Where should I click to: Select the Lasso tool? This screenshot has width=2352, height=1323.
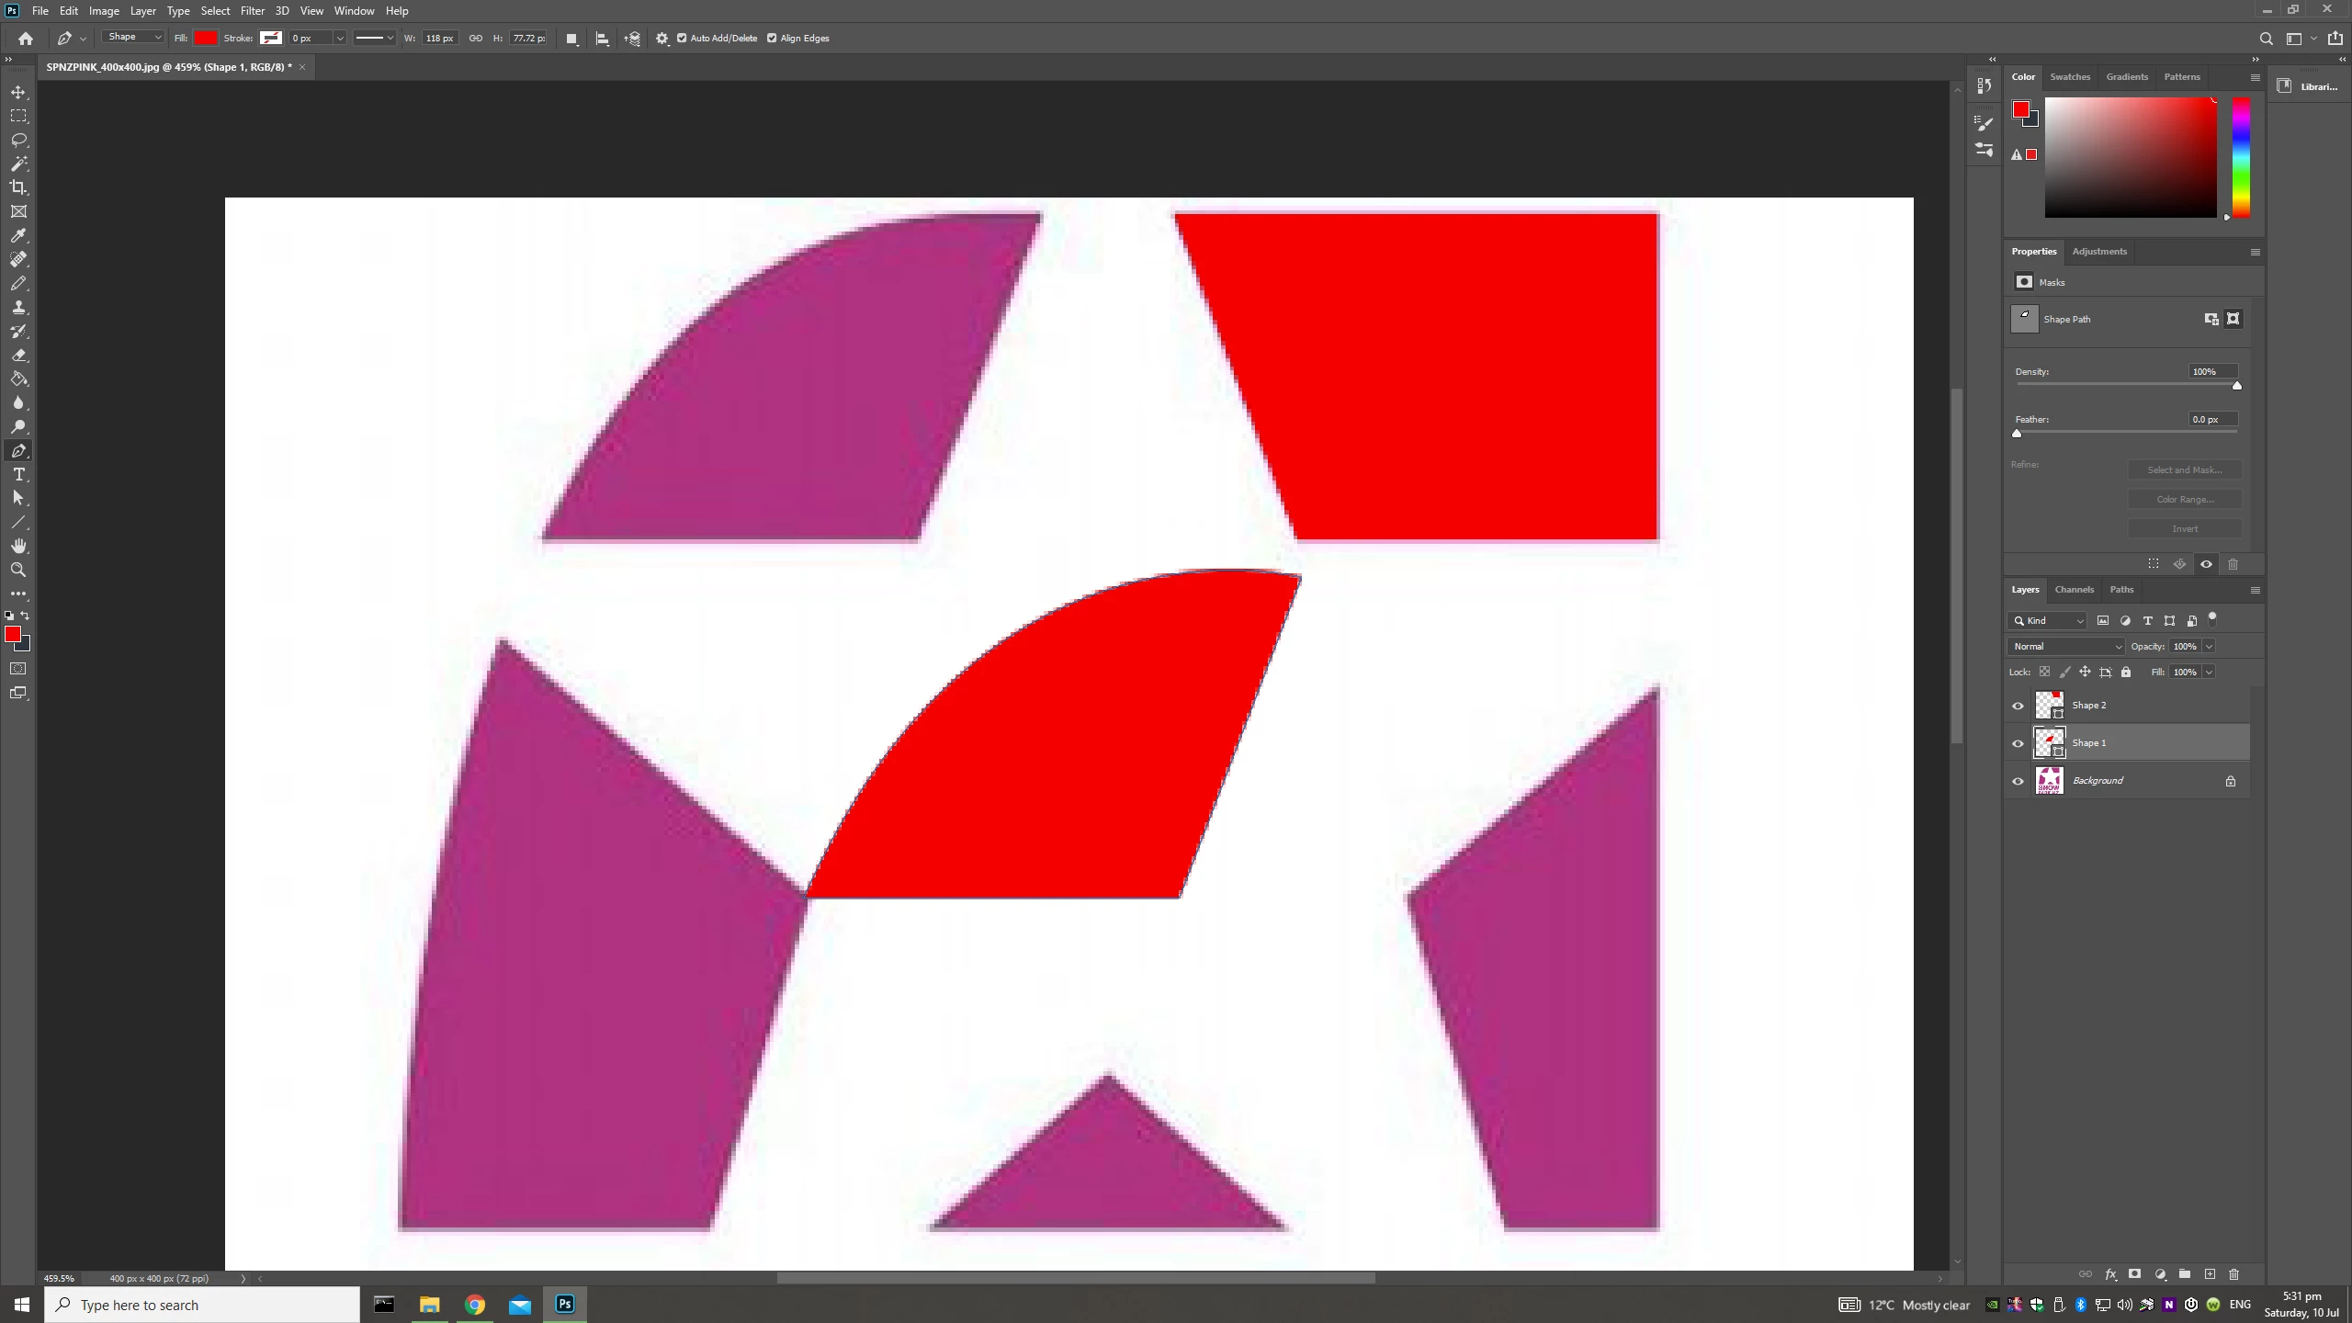18,141
